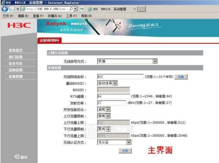219x163 pixels.
Task: Click the browser forward arrow button
Action: [11, 9]
